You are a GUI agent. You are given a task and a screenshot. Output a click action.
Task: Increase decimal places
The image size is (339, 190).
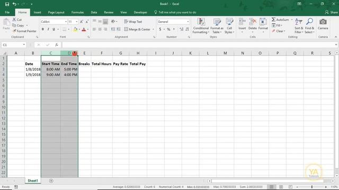click(x=181, y=29)
